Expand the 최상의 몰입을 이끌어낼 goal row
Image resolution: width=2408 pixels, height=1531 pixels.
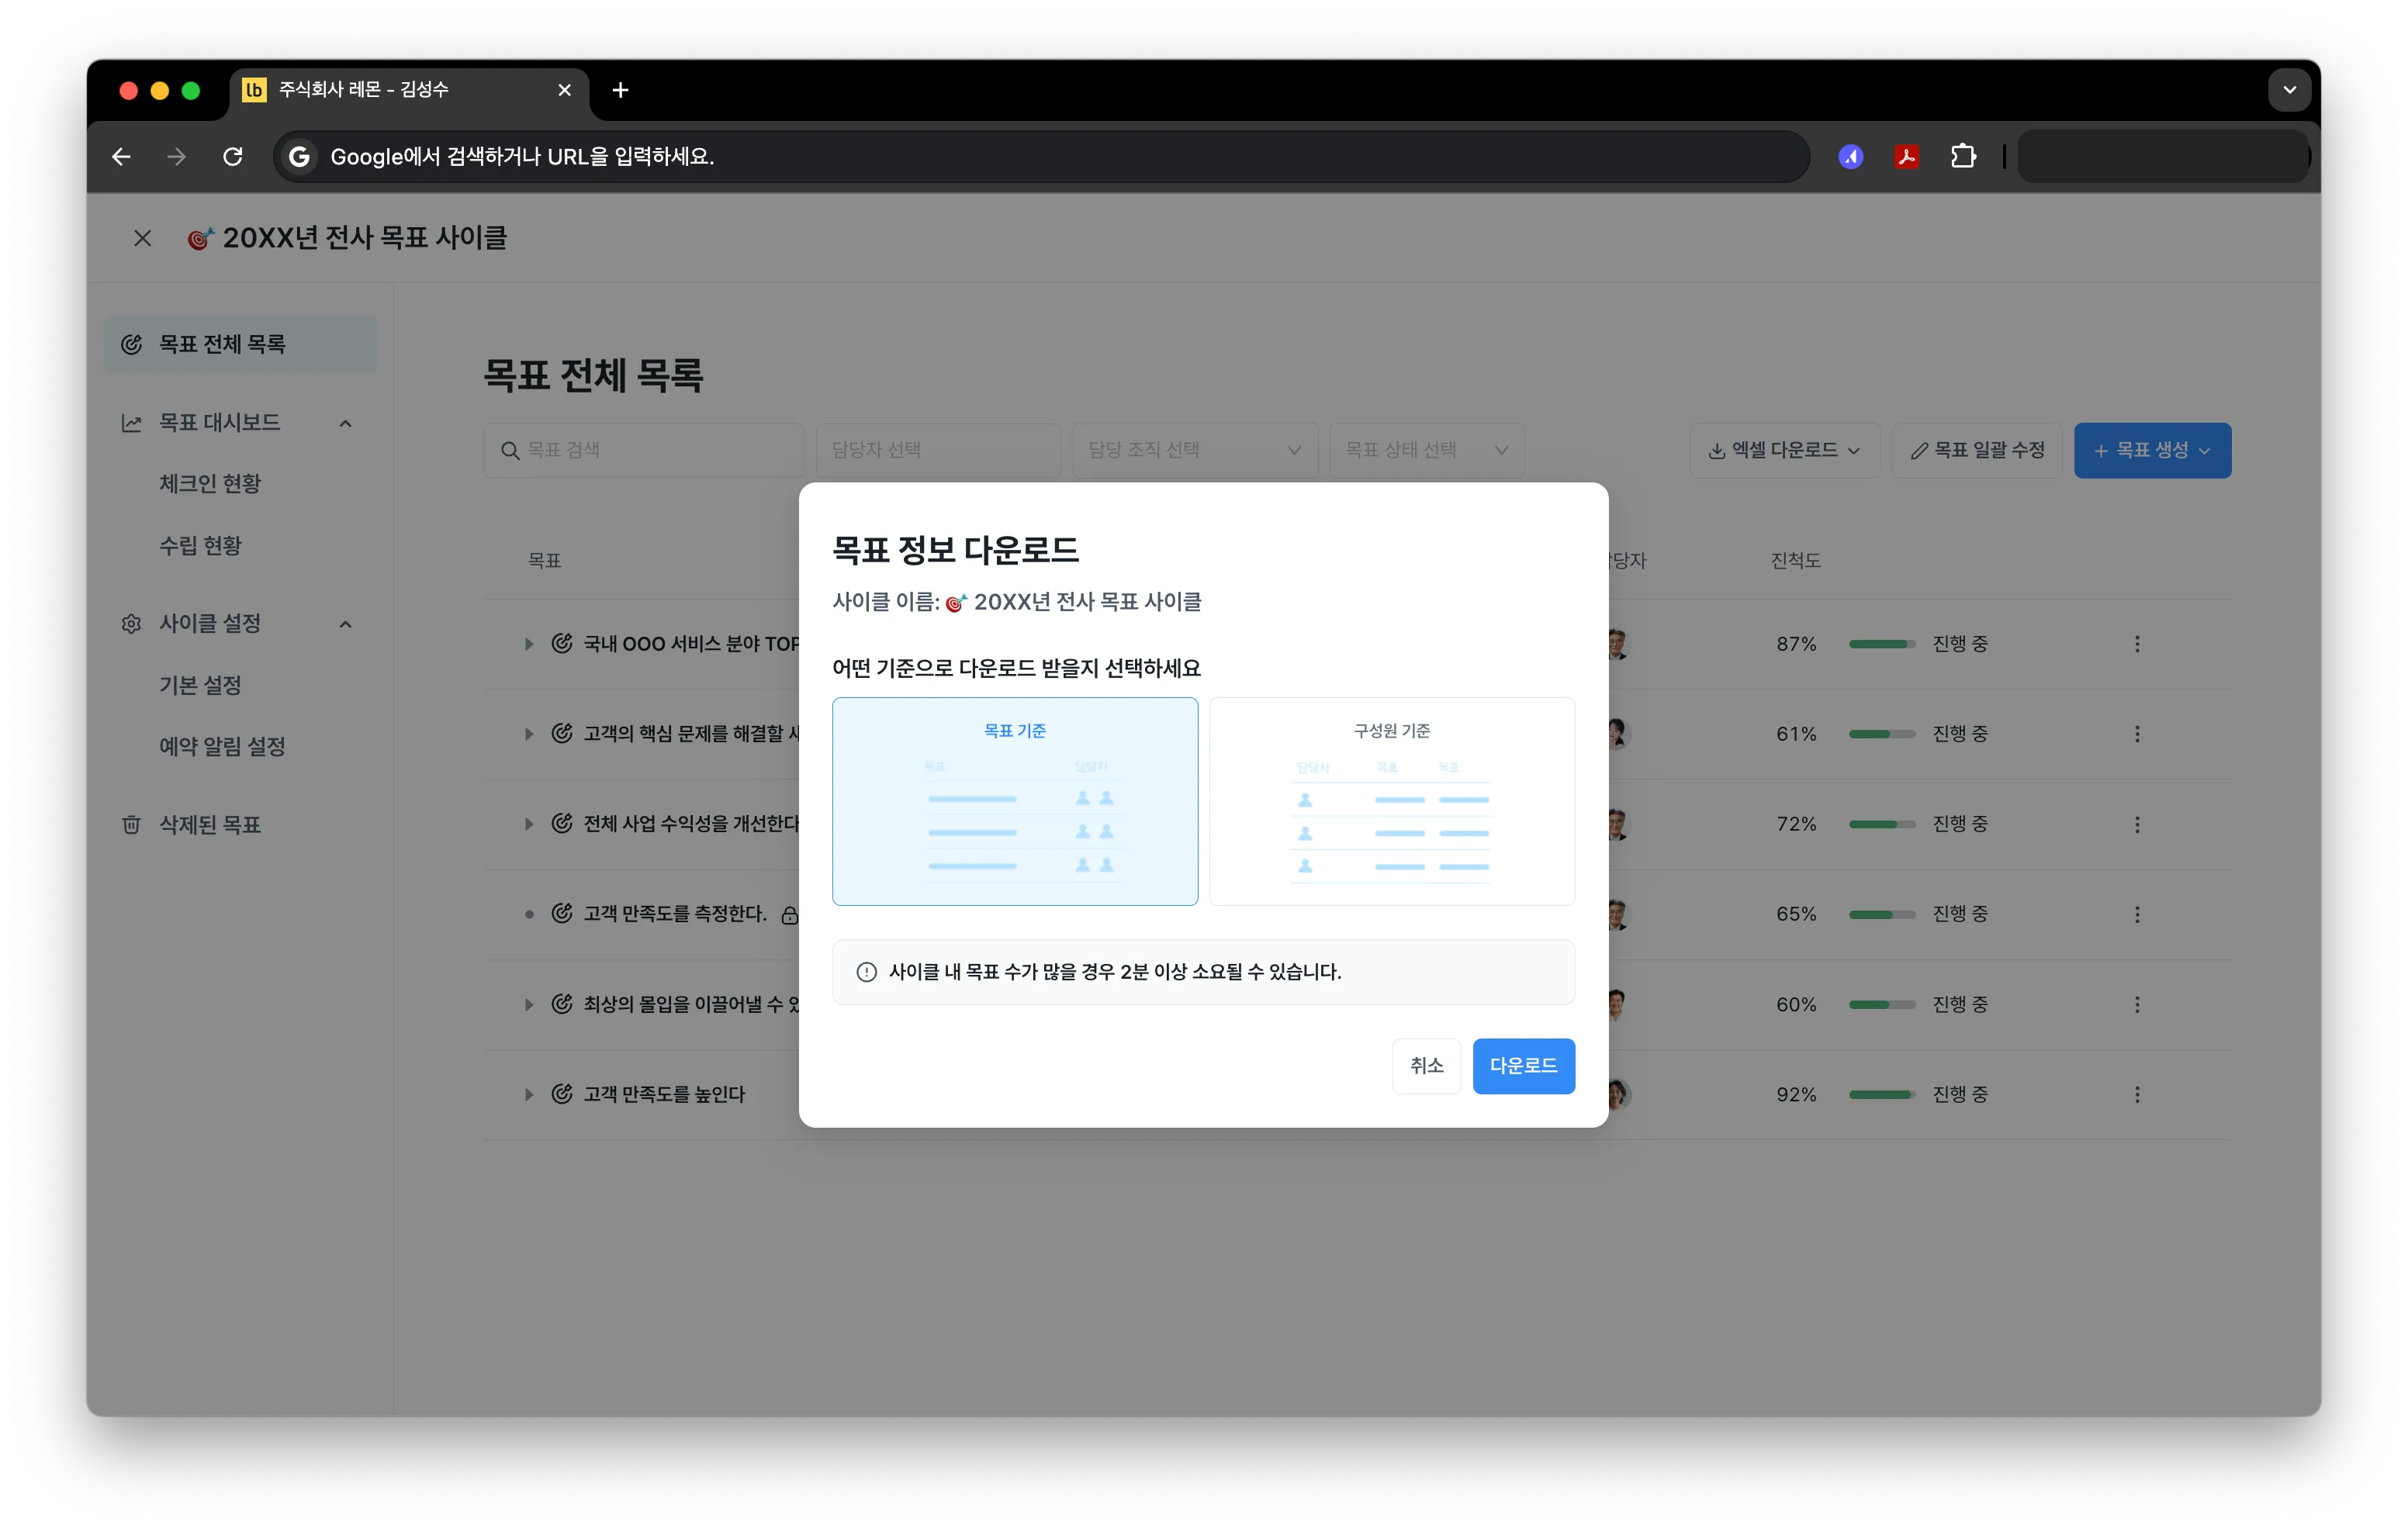pyautogui.click(x=529, y=1004)
